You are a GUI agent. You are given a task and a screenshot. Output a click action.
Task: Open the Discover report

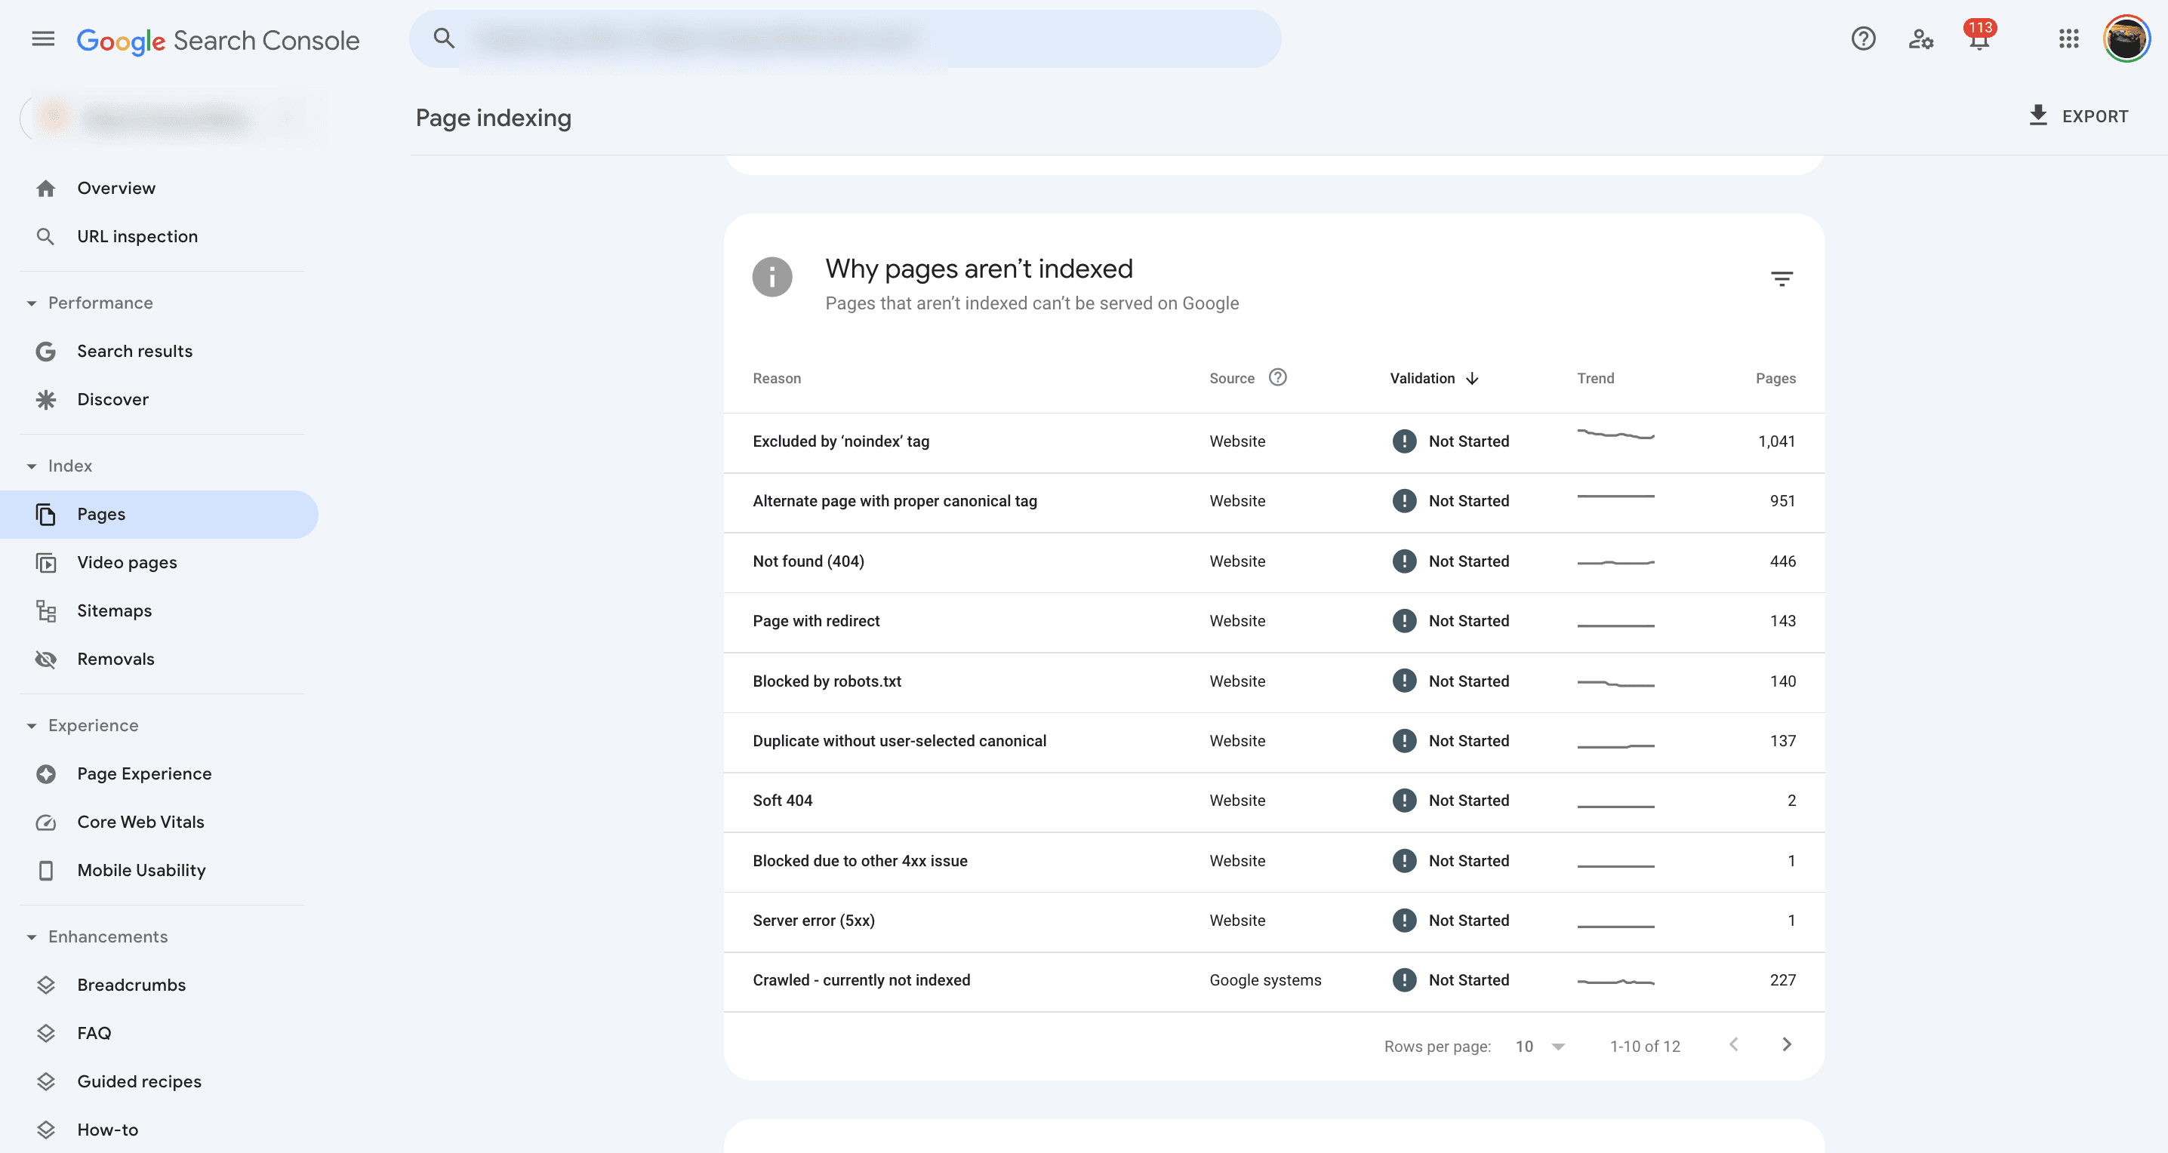112,399
